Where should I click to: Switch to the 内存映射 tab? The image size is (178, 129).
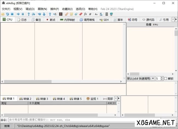click(67, 20)
